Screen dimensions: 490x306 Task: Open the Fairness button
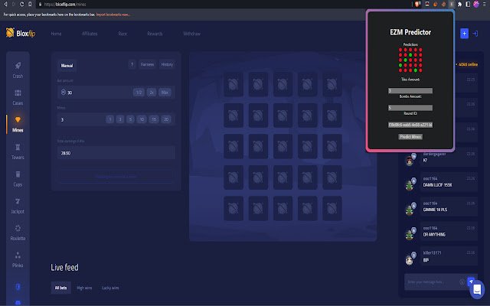tap(147, 64)
